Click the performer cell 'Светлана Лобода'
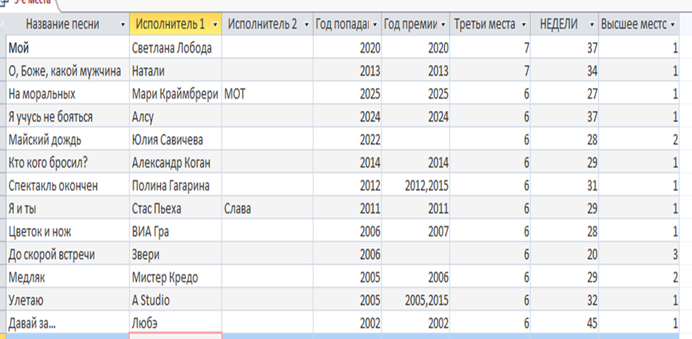 coord(176,48)
